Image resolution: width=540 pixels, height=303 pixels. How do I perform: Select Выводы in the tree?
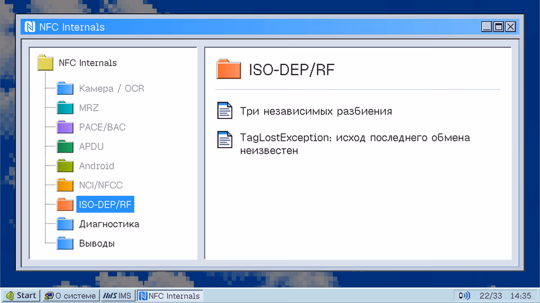97,244
